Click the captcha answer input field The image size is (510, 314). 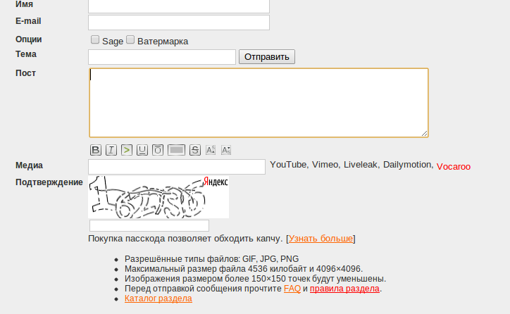[x=149, y=225]
